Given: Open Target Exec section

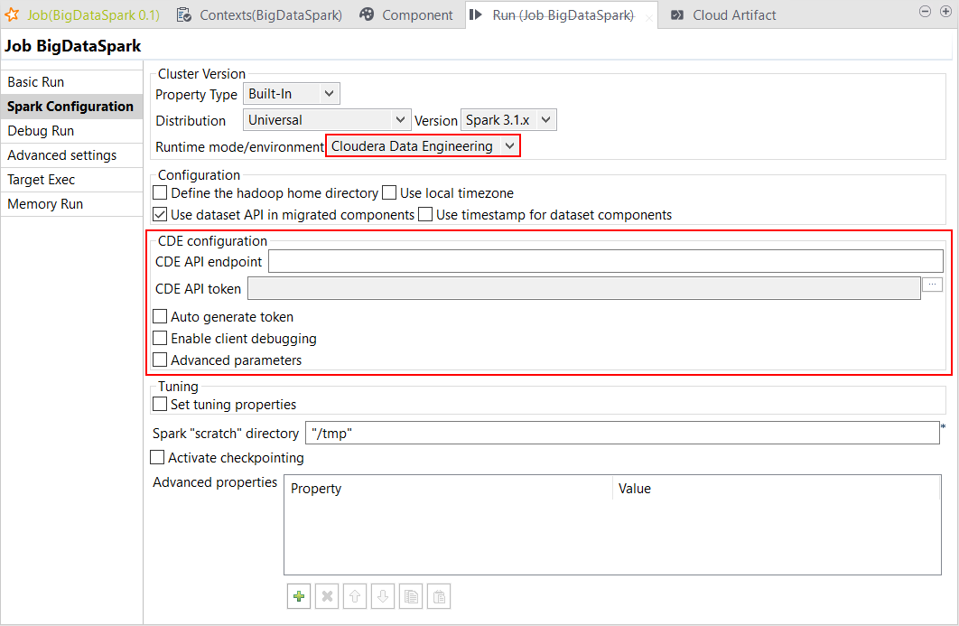Looking at the screenshot, I should [x=71, y=180].
